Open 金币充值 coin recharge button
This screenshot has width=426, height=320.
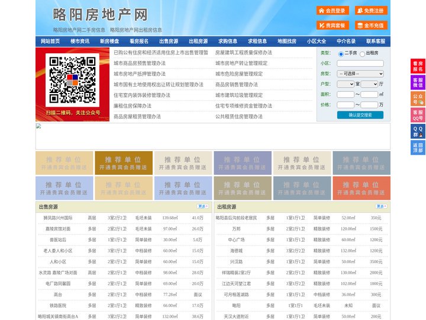point(371,25)
